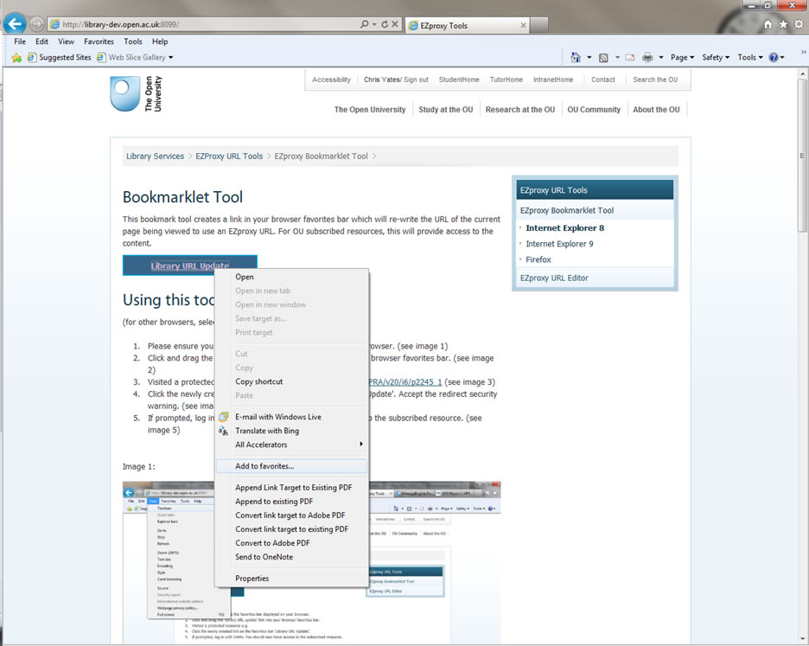Viewport: 809px width, 646px height.
Task: Choose Add to favorites in context menu
Action: click(291, 466)
